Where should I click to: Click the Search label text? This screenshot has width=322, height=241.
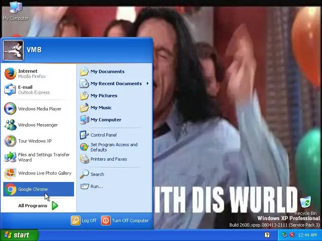97,174
